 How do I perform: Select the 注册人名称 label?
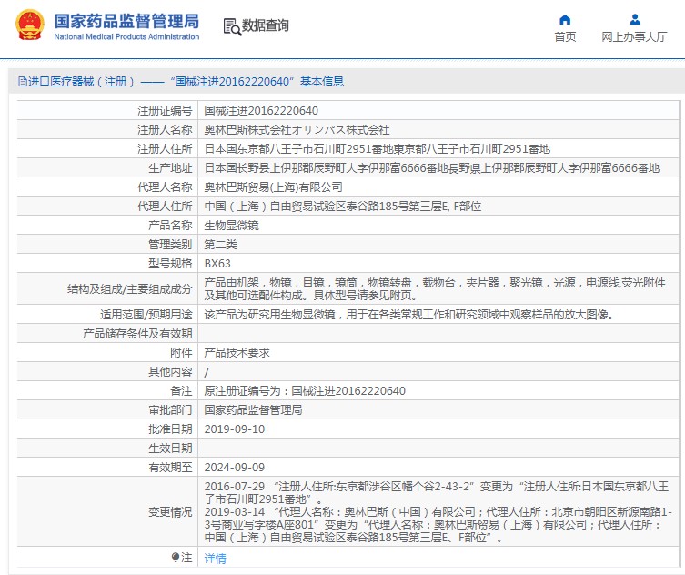(165, 130)
